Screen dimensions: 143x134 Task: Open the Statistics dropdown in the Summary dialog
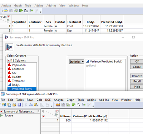(x=77, y=62)
